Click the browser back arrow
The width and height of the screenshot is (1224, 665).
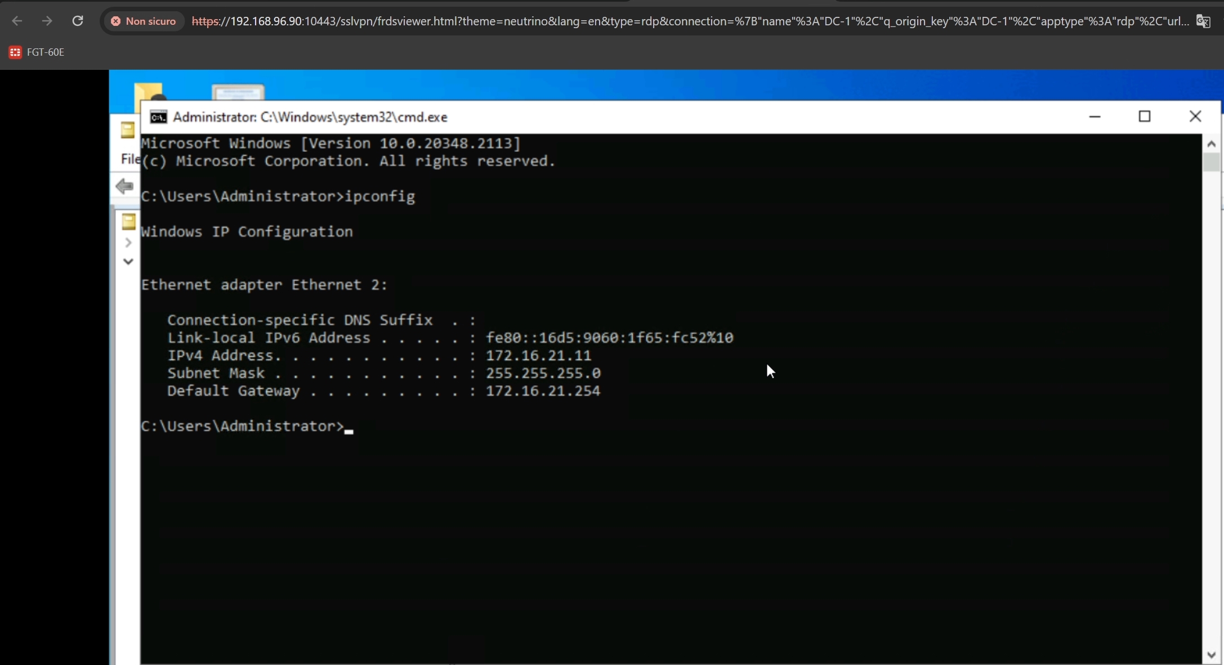(17, 21)
